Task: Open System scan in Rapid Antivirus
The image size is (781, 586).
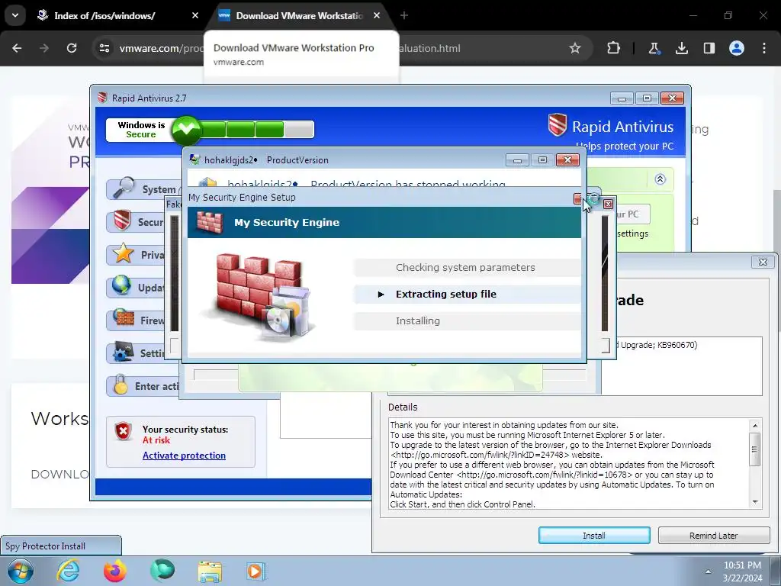Action: pyautogui.click(x=144, y=189)
